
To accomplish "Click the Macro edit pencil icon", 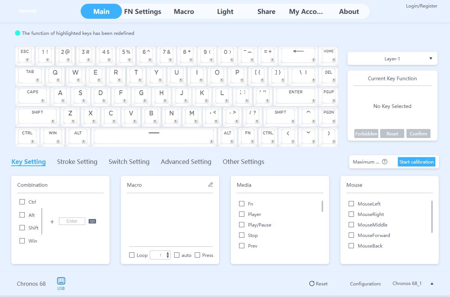I will pyautogui.click(x=211, y=184).
